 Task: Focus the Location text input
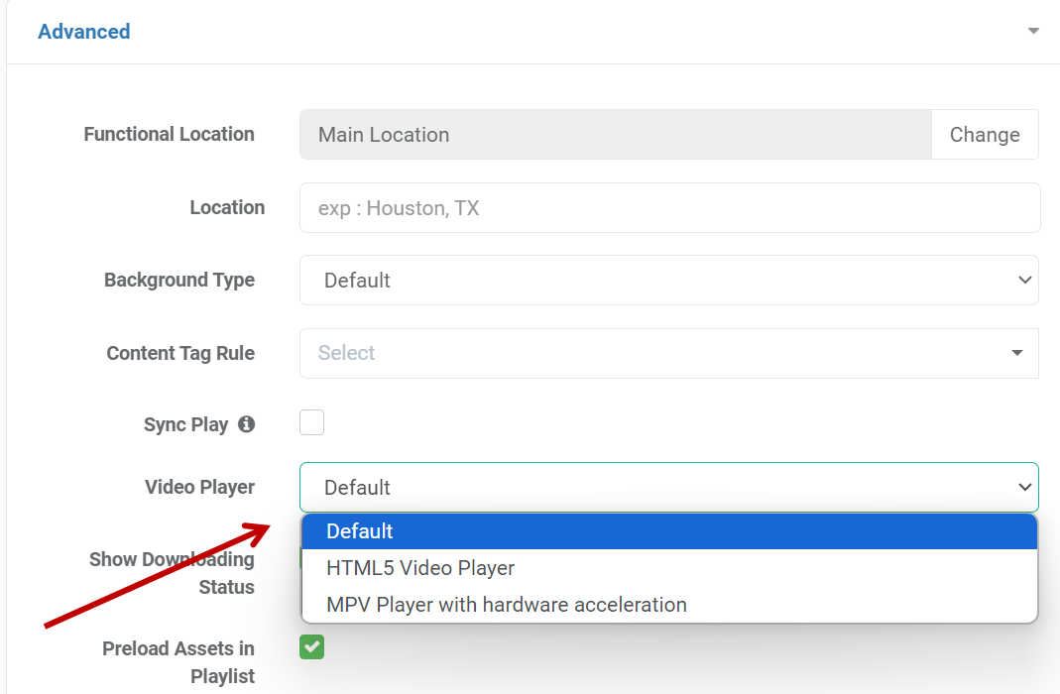(668, 208)
